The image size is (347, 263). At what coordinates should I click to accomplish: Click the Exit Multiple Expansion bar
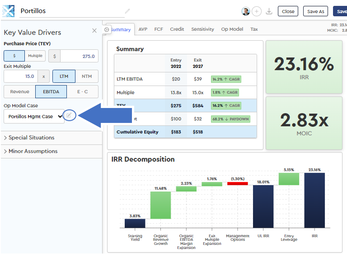212,184
